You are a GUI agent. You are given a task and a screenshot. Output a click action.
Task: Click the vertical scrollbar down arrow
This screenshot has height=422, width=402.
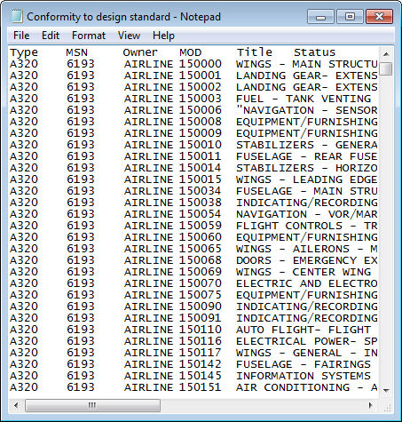click(x=386, y=390)
